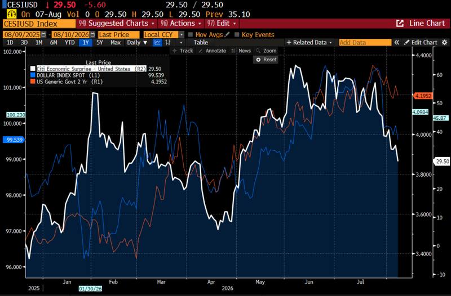Viewport: 451px width, 296px height.
Task: Open the Local CCY currency dropdown arrow
Action: [182, 35]
